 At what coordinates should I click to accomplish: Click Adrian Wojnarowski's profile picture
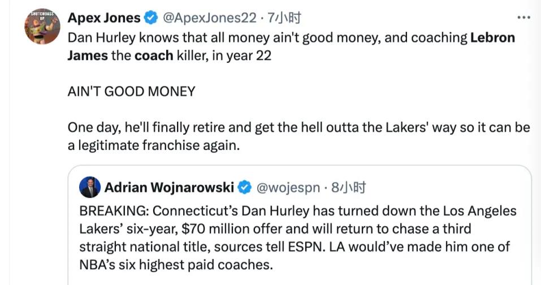(x=90, y=187)
